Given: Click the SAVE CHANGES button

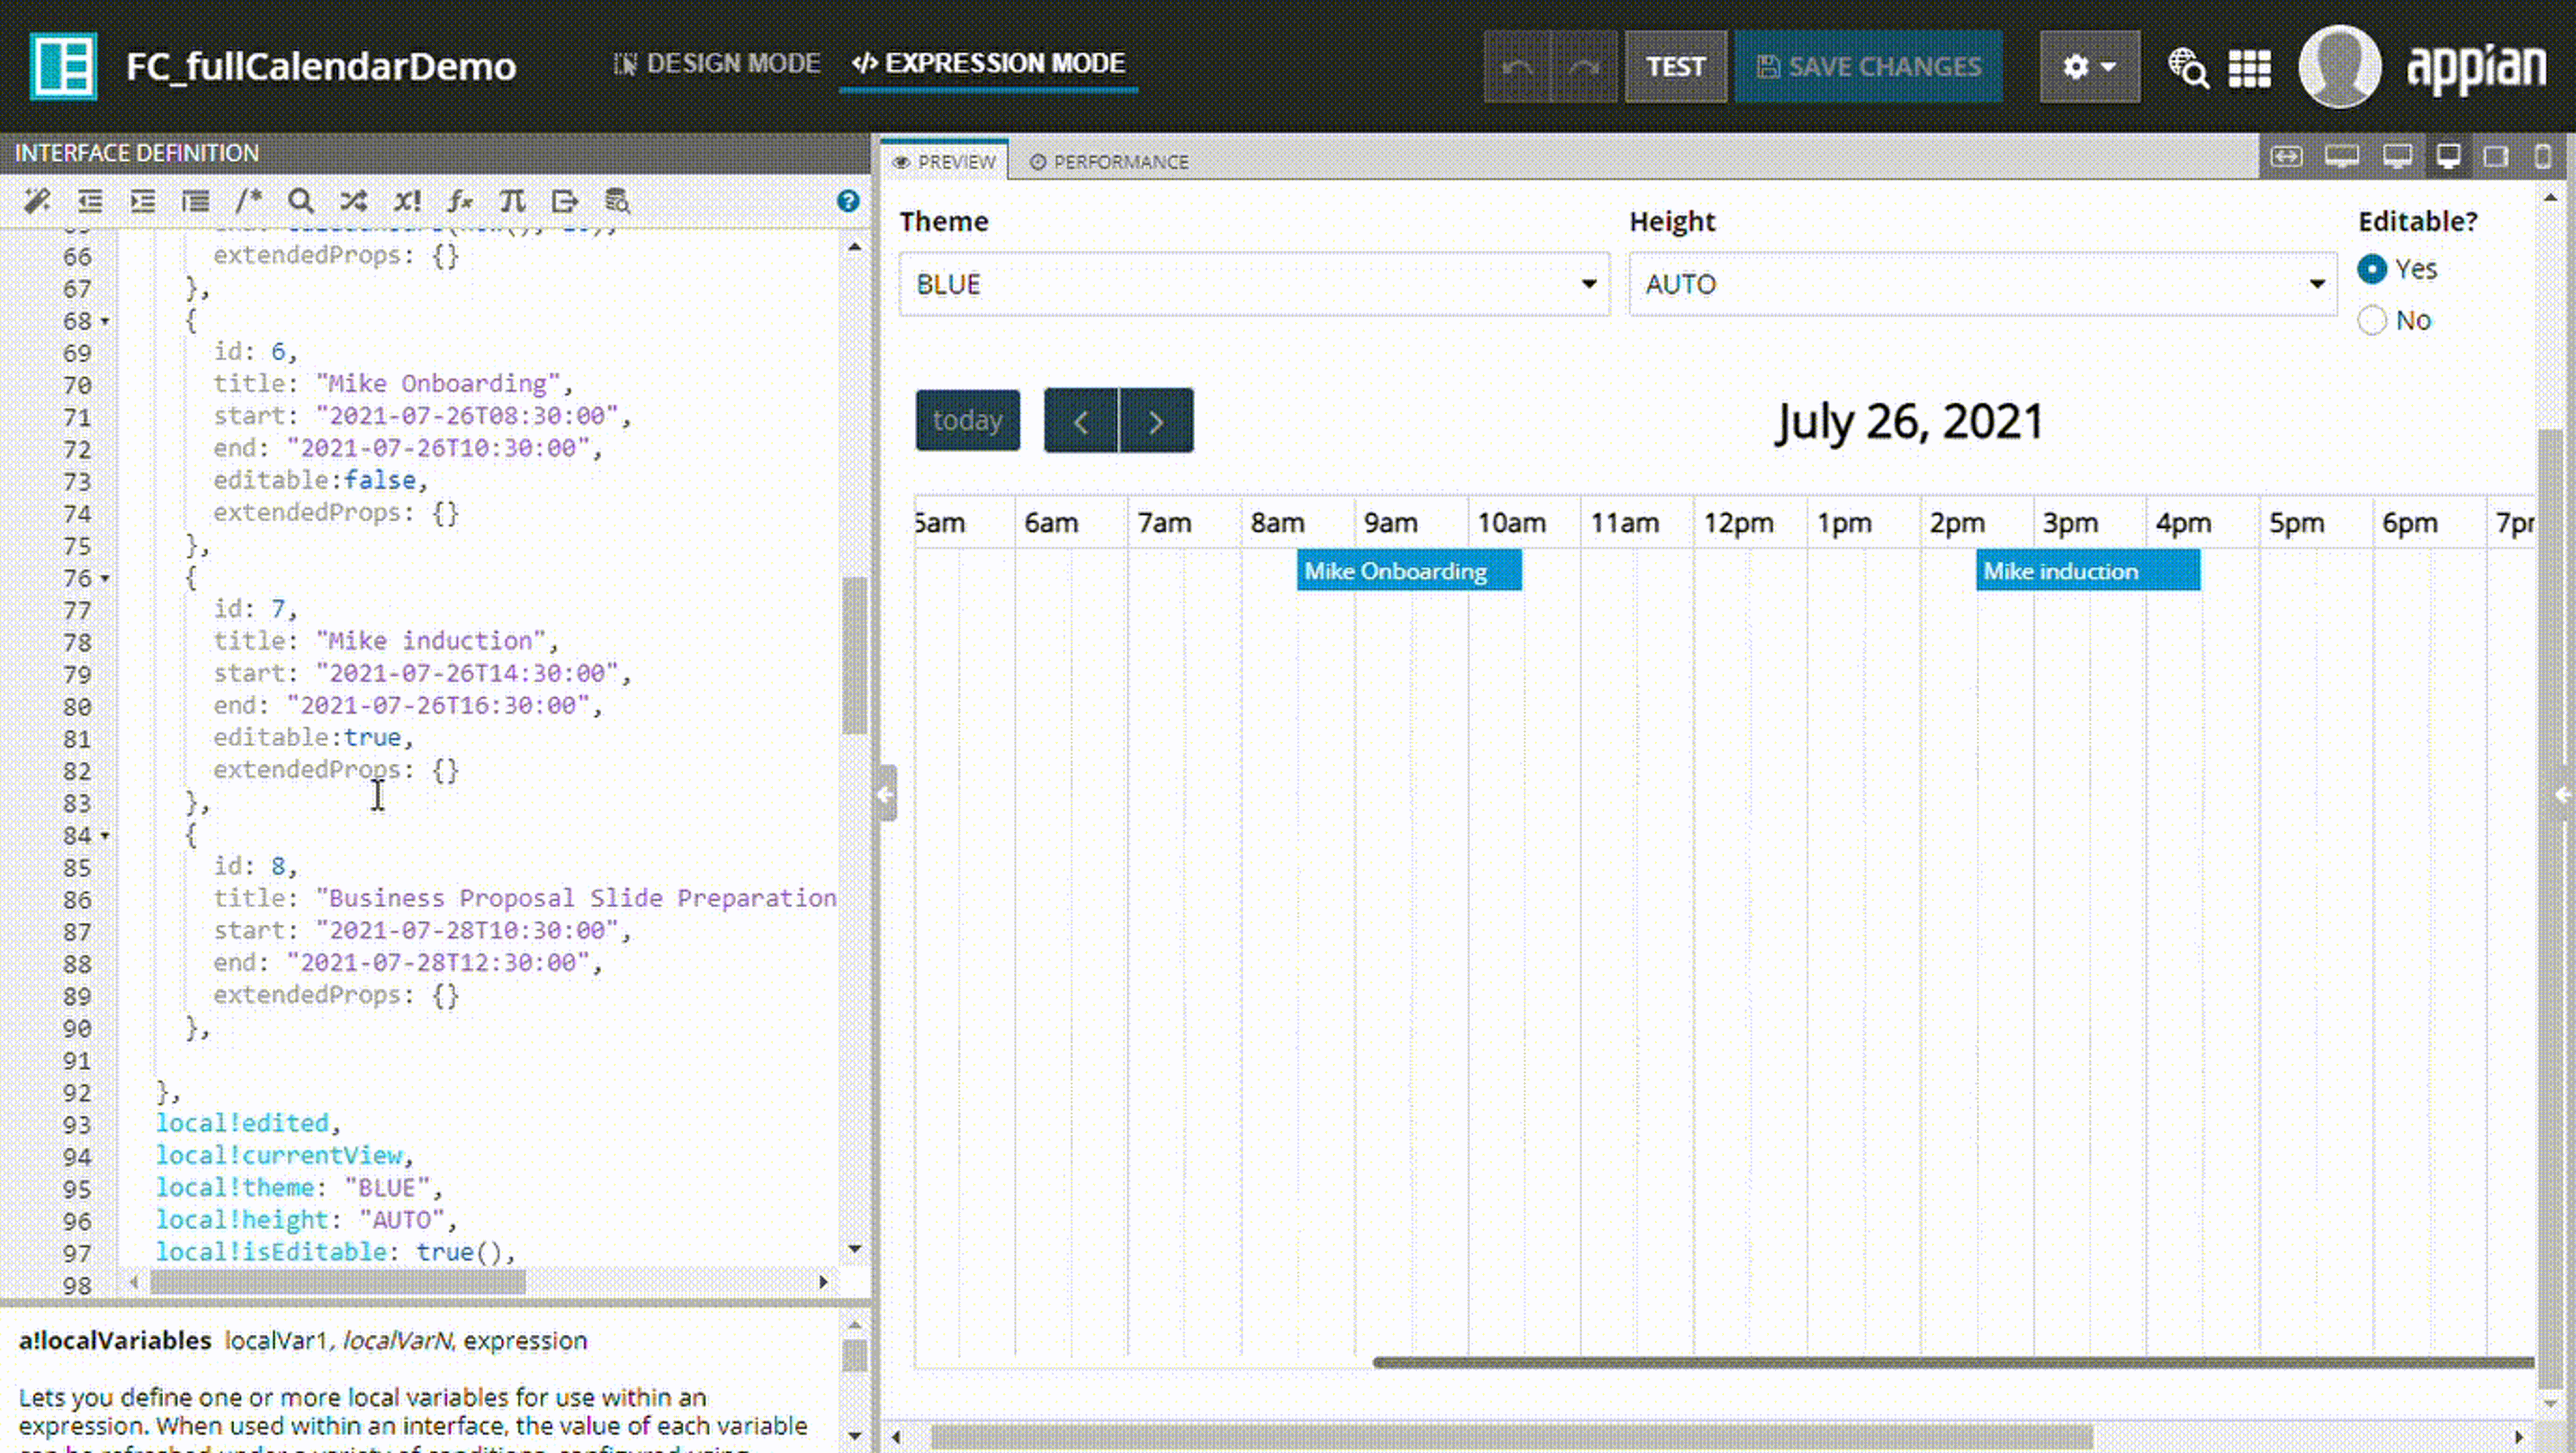Looking at the screenshot, I should tap(1869, 66).
